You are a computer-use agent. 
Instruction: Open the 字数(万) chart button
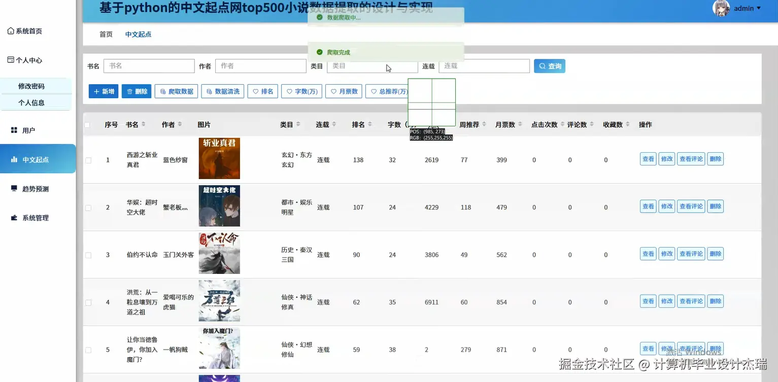(x=301, y=91)
